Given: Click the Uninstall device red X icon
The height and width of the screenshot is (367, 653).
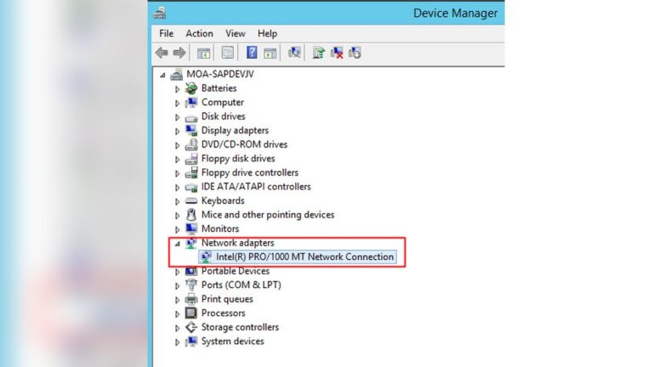Looking at the screenshot, I should pos(337,53).
